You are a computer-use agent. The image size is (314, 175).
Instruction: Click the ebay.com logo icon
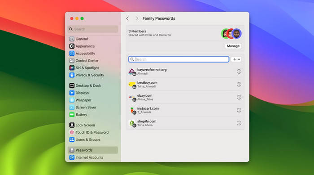132,98
